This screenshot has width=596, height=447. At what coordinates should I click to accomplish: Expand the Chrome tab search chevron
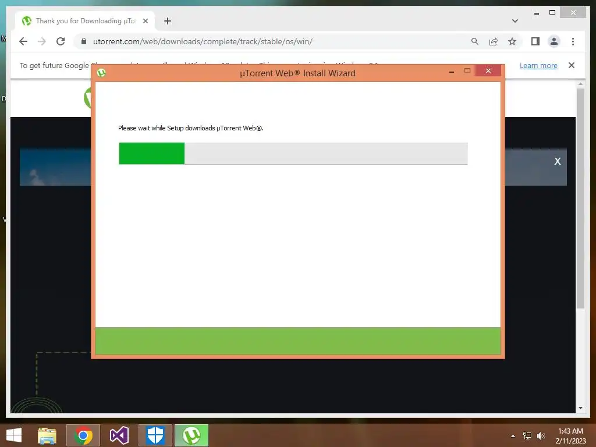tap(515, 21)
